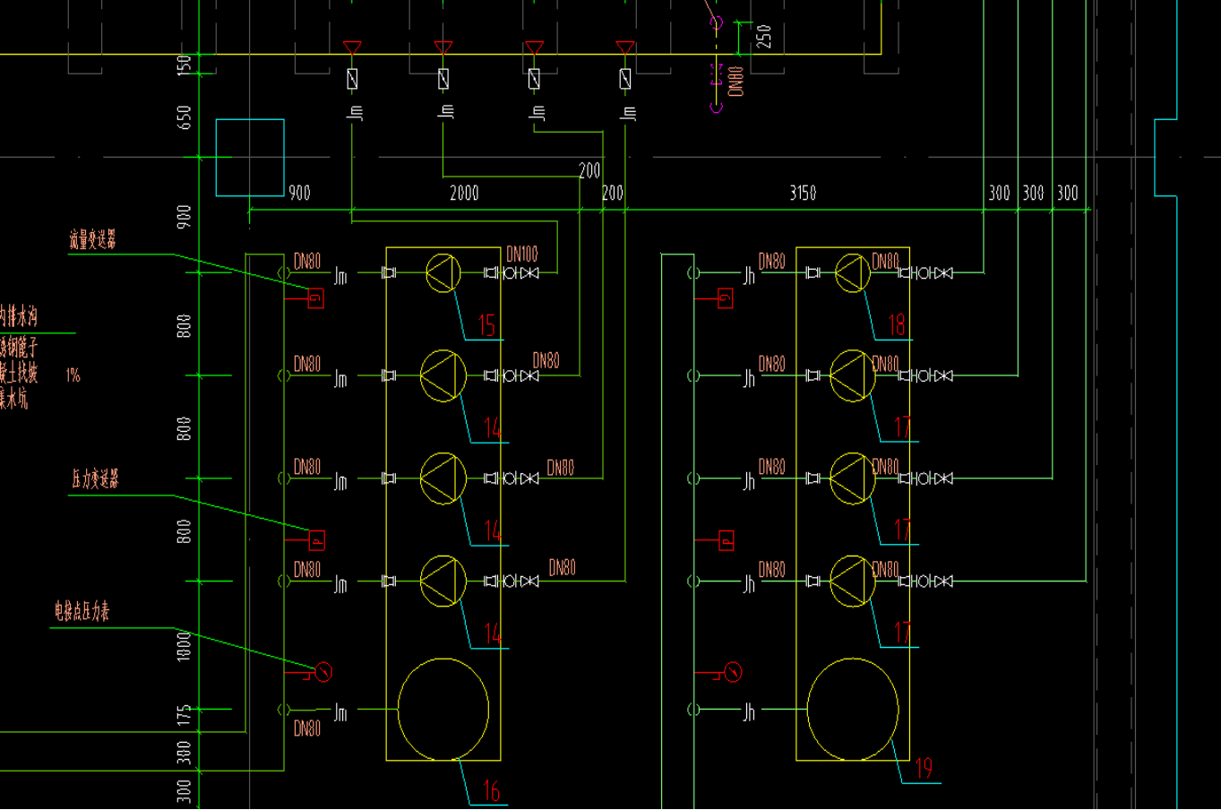Click the red equipment tag number 16
This screenshot has height=810, width=1221.
pyautogui.click(x=491, y=790)
